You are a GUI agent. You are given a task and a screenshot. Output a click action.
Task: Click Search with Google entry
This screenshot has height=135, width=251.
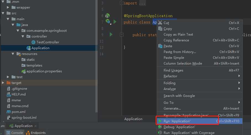click(179, 96)
